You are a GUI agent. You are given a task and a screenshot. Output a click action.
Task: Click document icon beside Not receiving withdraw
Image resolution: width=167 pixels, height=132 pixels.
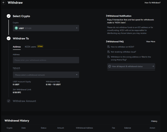coord(108,52)
